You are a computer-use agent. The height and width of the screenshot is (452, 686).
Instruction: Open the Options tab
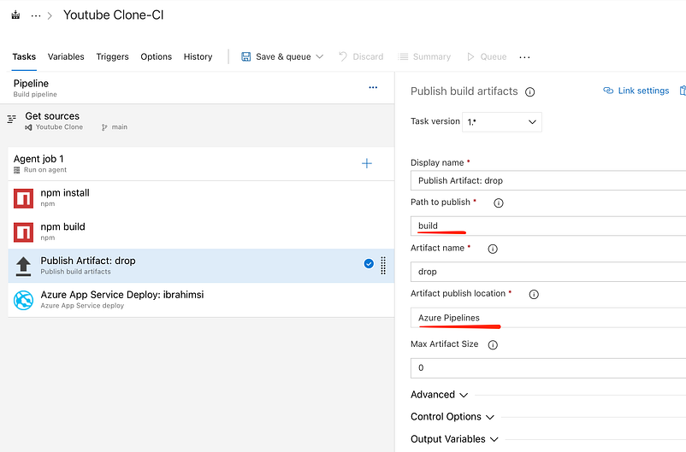157,57
